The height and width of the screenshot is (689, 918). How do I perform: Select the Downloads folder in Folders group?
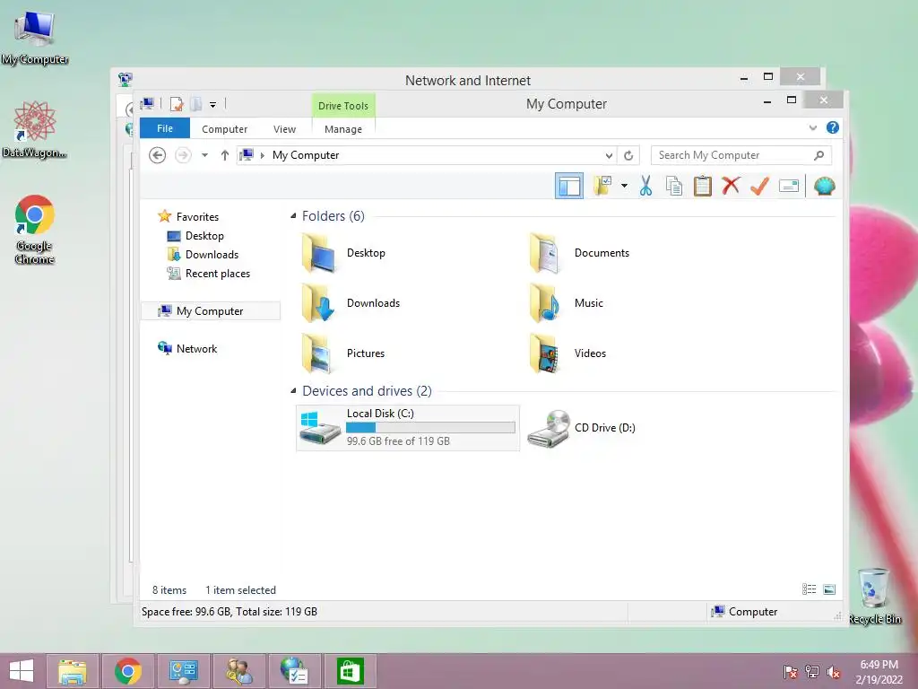pos(351,303)
